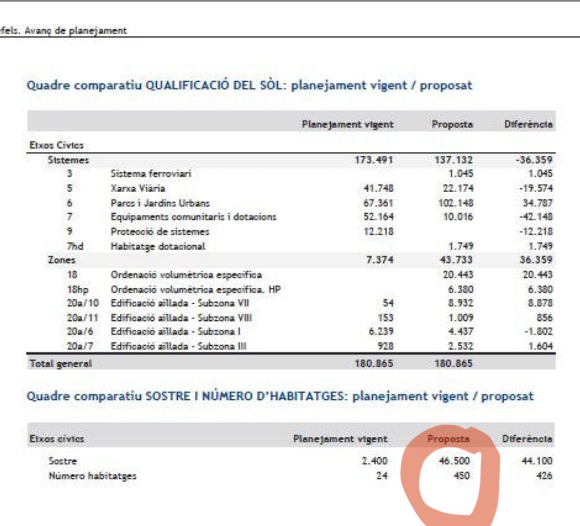The width and height of the screenshot is (580, 526).
Task: Click 'Xarxa Viària' row label
Action: tap(138, 188)
